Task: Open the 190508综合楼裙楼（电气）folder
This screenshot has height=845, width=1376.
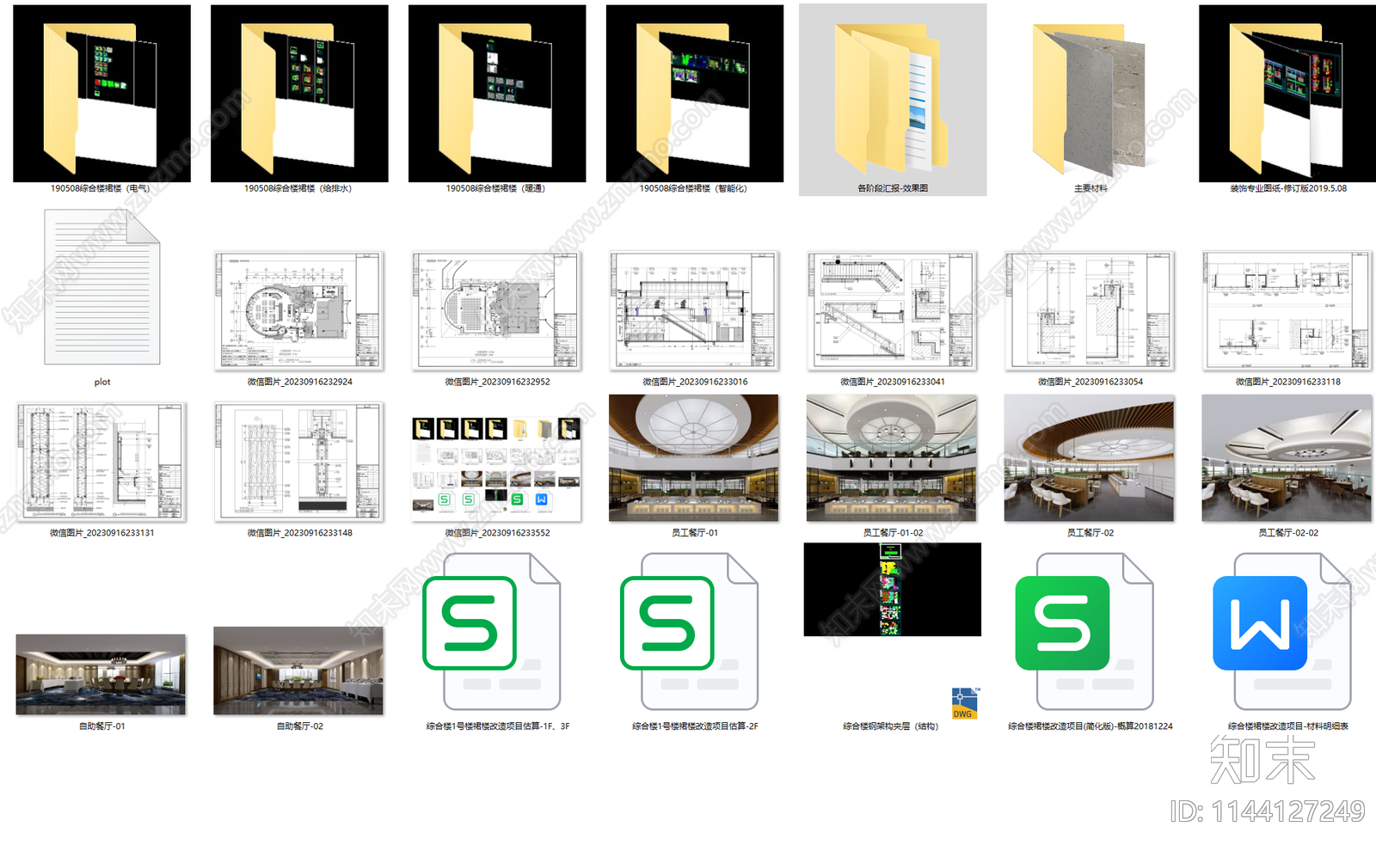Action: (x=101, y=93)
